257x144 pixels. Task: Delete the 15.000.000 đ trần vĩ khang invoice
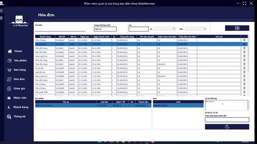coord(244,88)
